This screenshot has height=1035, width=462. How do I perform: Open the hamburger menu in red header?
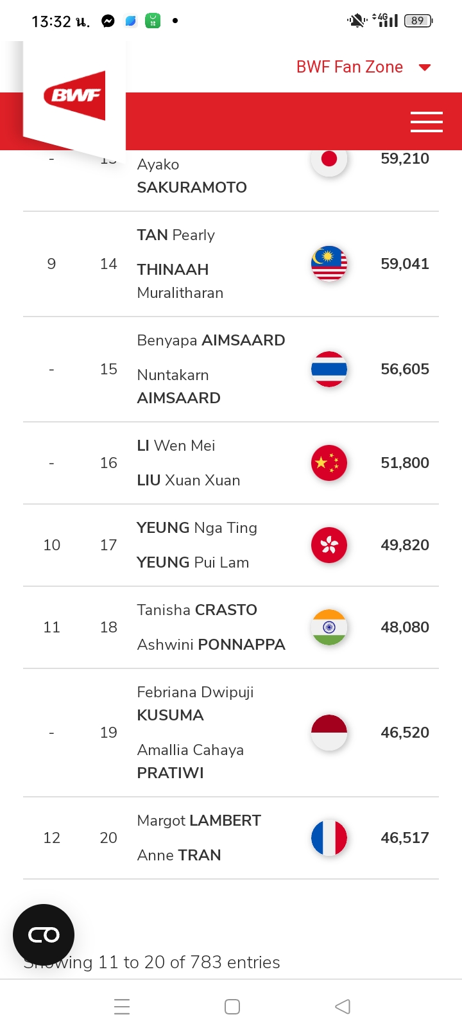point(426,121)
